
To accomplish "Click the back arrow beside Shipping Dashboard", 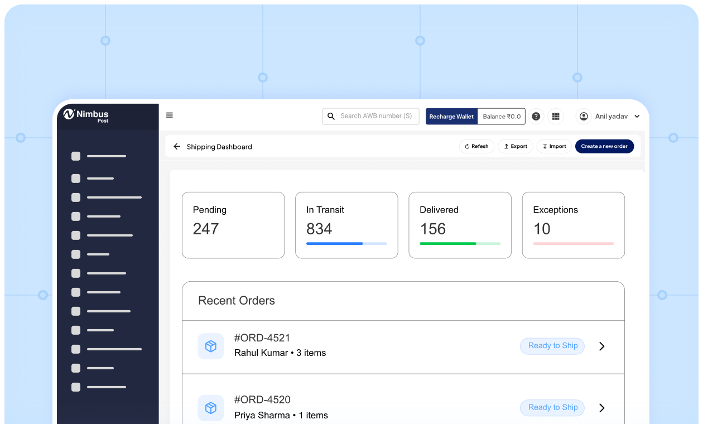I will (x=177, y=147).
